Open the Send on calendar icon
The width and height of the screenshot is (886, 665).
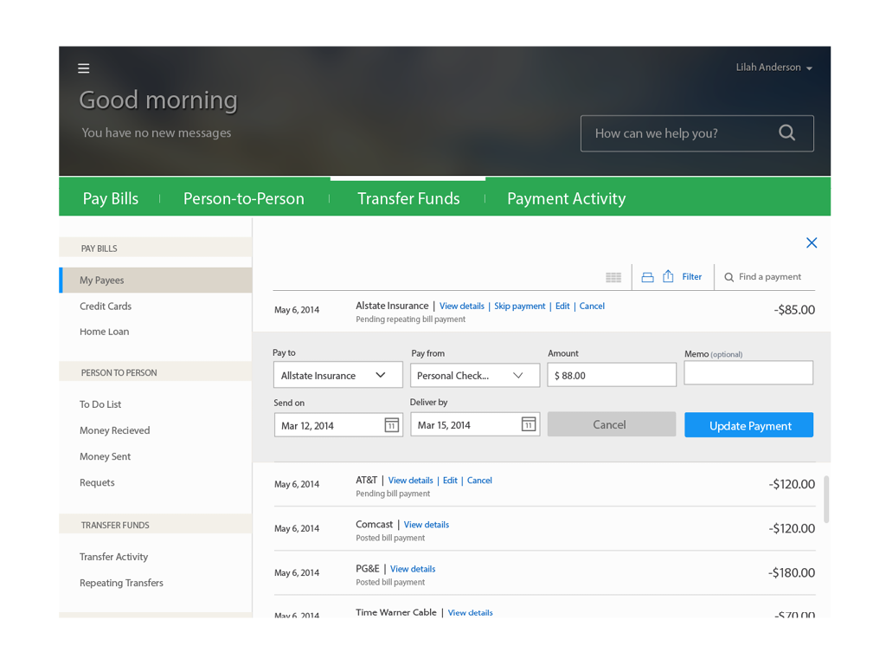392,425
